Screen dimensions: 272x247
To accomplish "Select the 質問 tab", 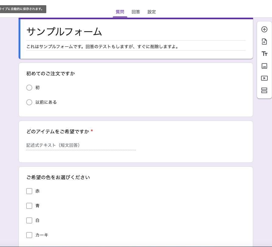I will 120,12.
